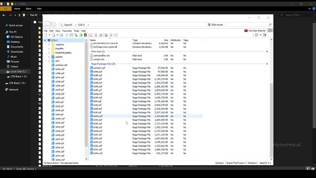Open the Favorites menu
The width and height of the screenshot is (316, 178).
(x=67, y=31)
